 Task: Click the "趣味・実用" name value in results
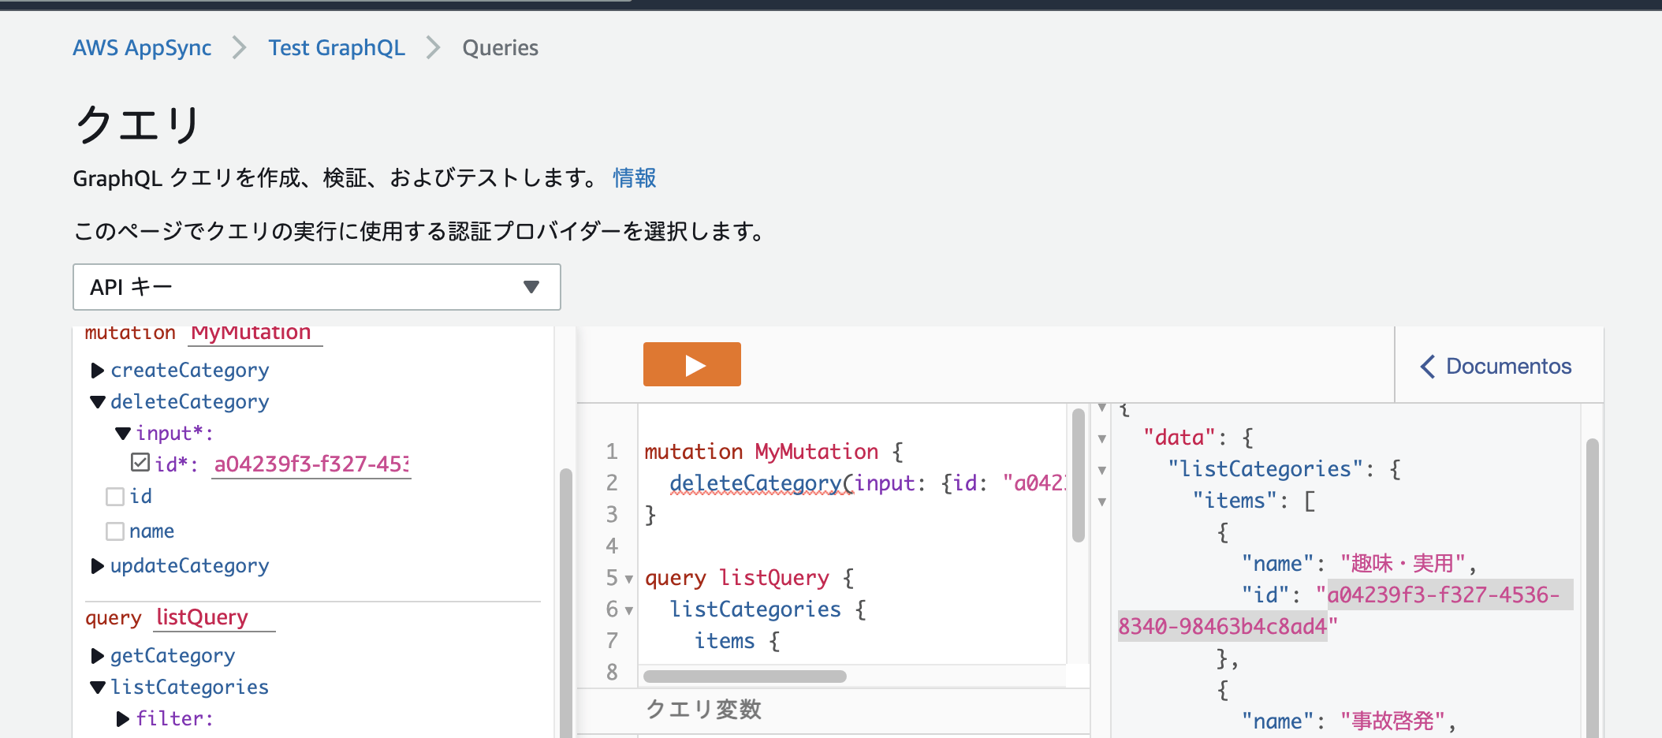tap(1403, 564)
